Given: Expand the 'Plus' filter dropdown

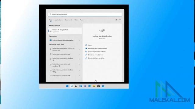Looking at the screenshot, I should (82, 20).
